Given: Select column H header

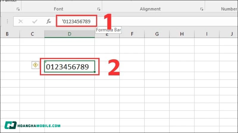Looking at the screenshot, I should click(182, 34).
